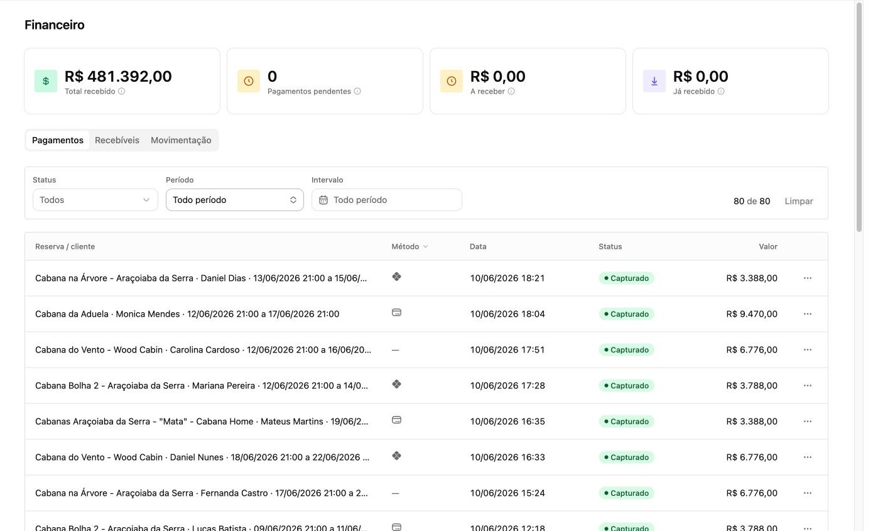The image size is (873, 531).
Task: Open actions menu for Carolina Cardoso payment
Action: (x=808, y=349)
